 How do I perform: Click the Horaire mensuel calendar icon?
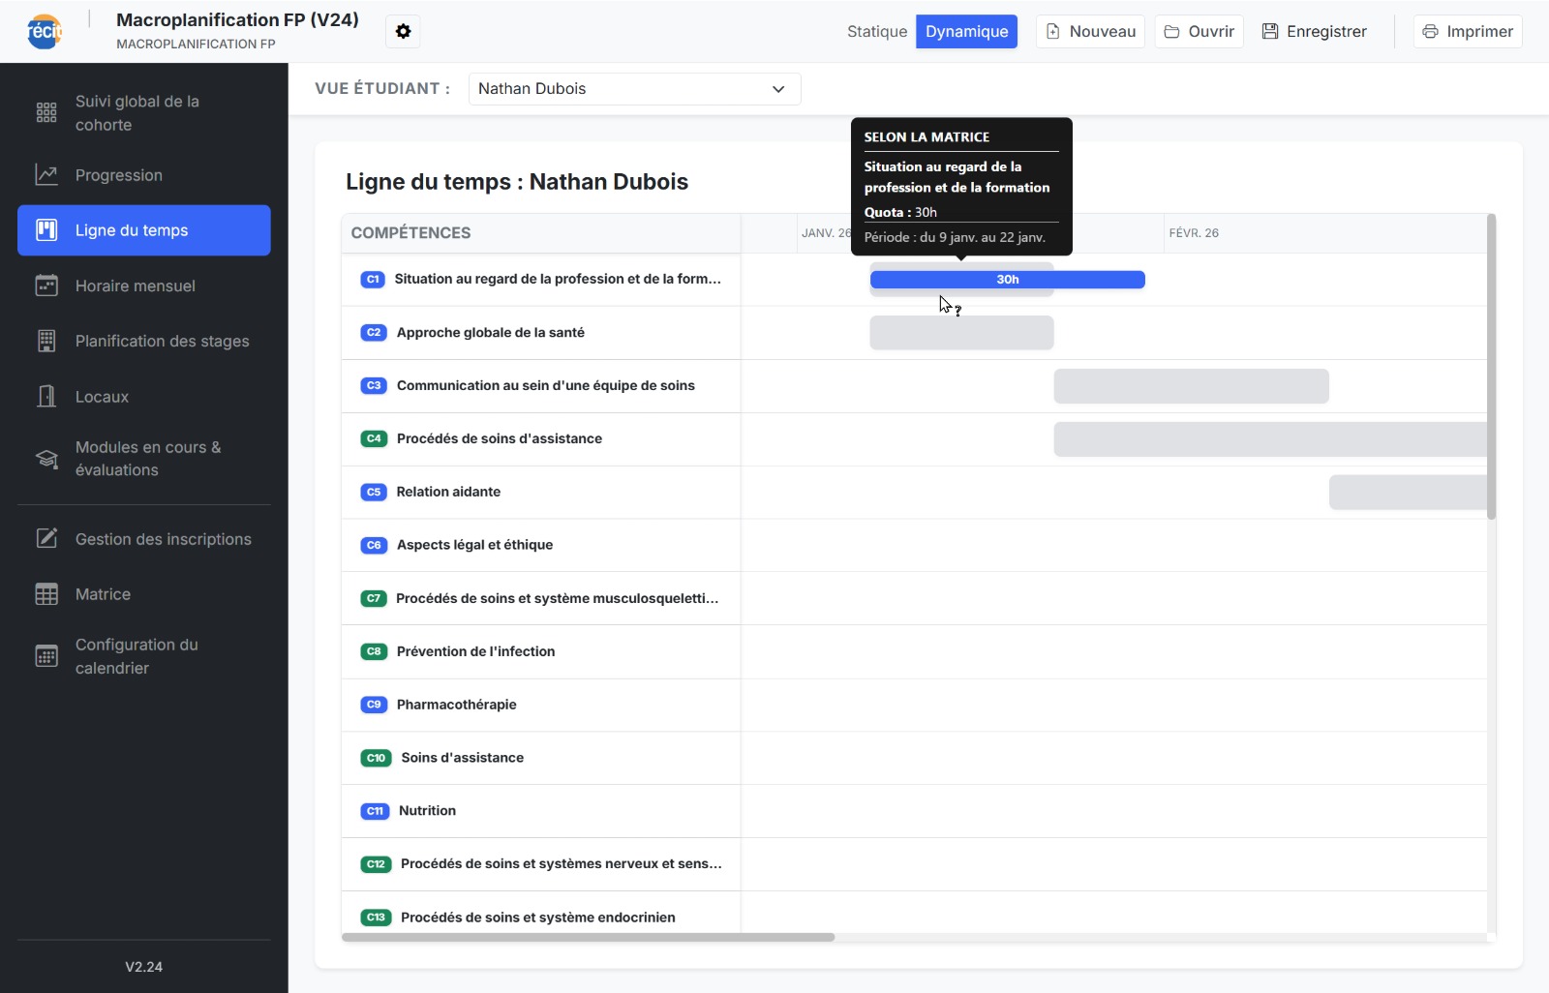pyautogui.click(x=46, y=286)
